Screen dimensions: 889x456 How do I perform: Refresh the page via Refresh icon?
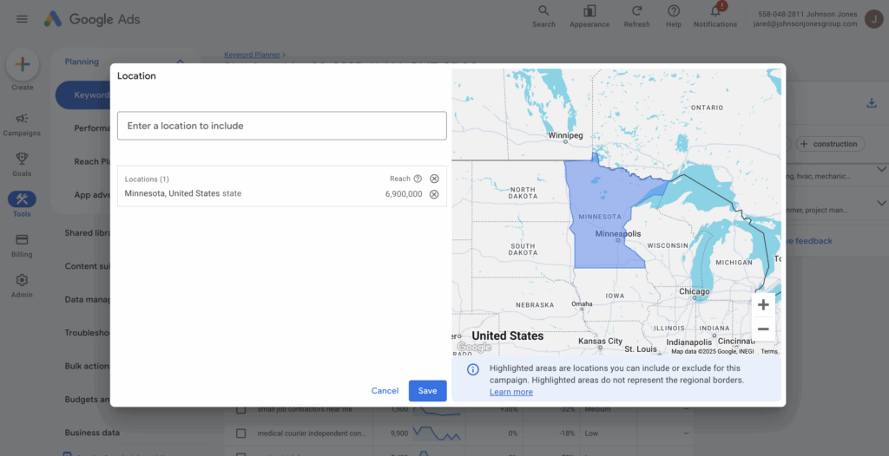636,16
